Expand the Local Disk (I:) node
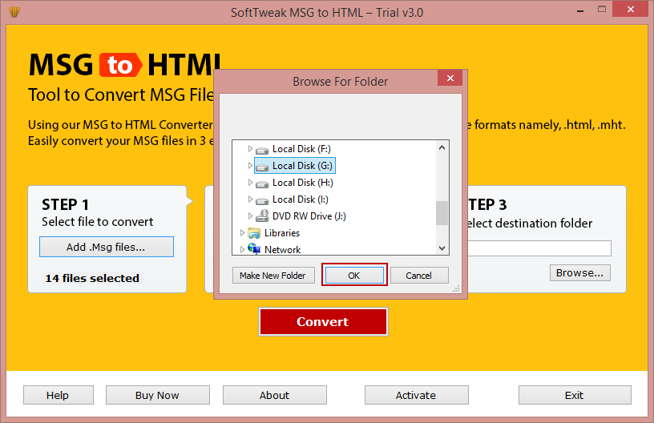 250,199
